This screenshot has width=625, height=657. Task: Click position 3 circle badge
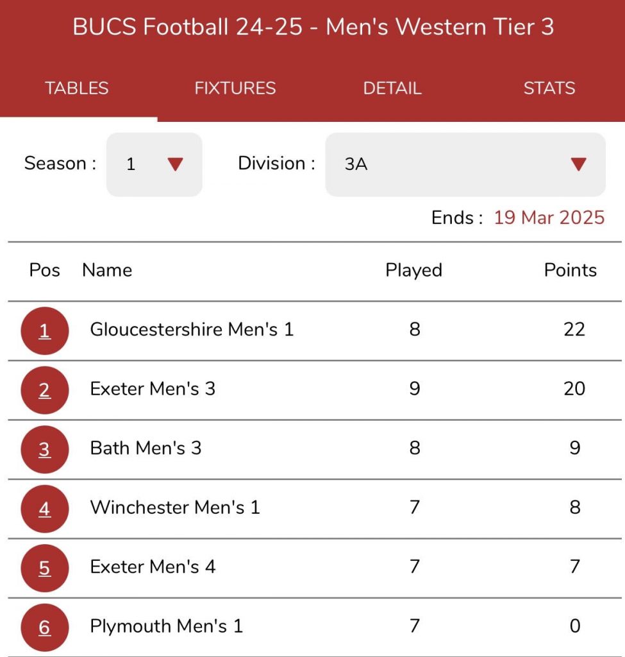[44, 450]
